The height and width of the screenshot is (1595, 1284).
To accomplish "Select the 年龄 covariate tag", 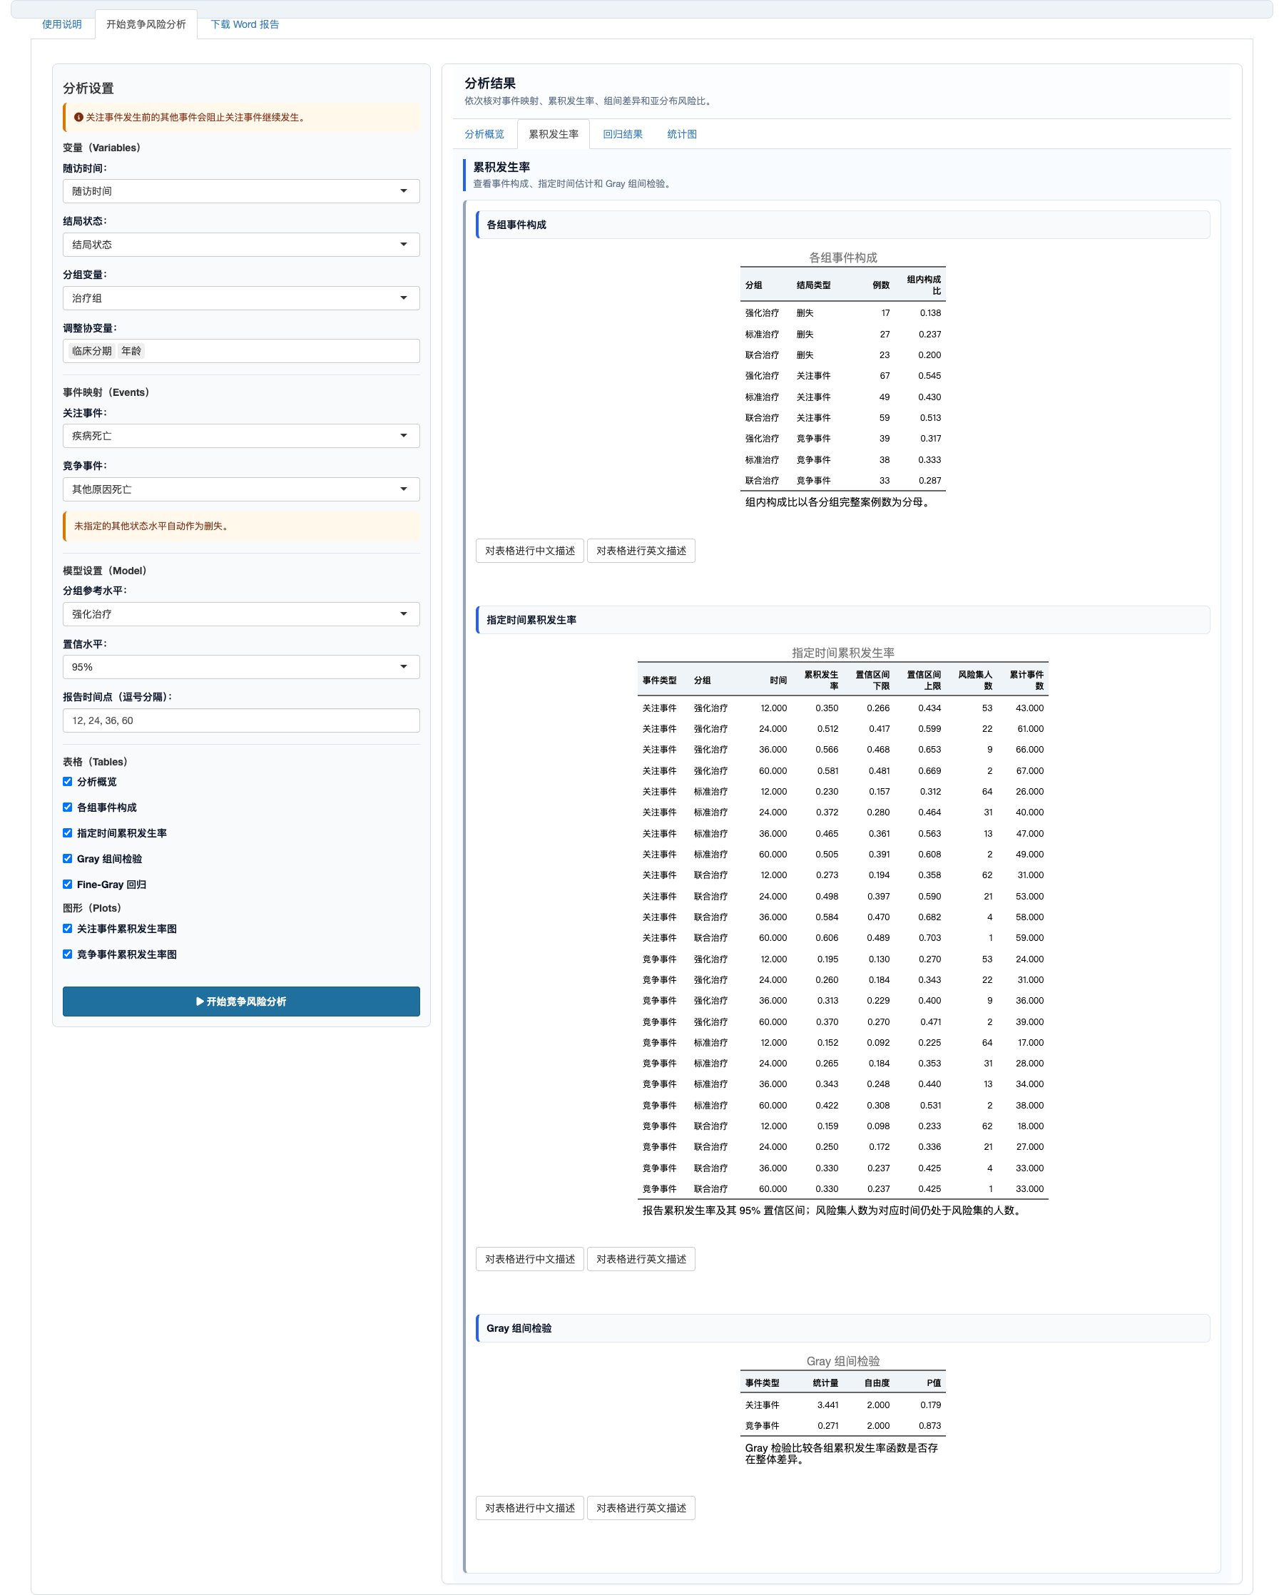I will (131, 351).
